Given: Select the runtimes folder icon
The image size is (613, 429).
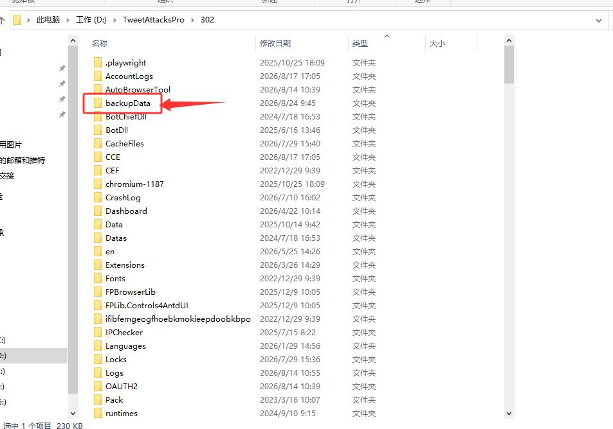Looking at the screenshot, I should pyautogui.click(x=98, y=413).
